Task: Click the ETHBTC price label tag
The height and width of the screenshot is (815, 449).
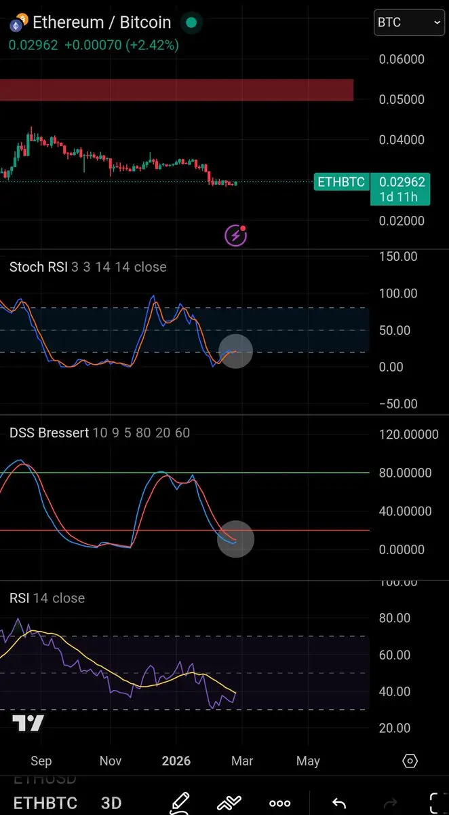Action: coord(341,182)
